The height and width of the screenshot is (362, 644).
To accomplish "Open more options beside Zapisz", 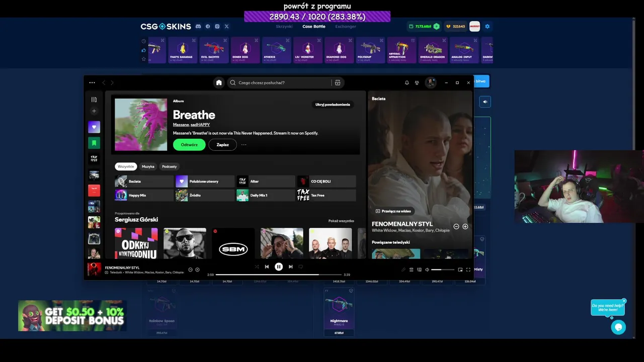I will pyautogui.click(x=244, y=145).
